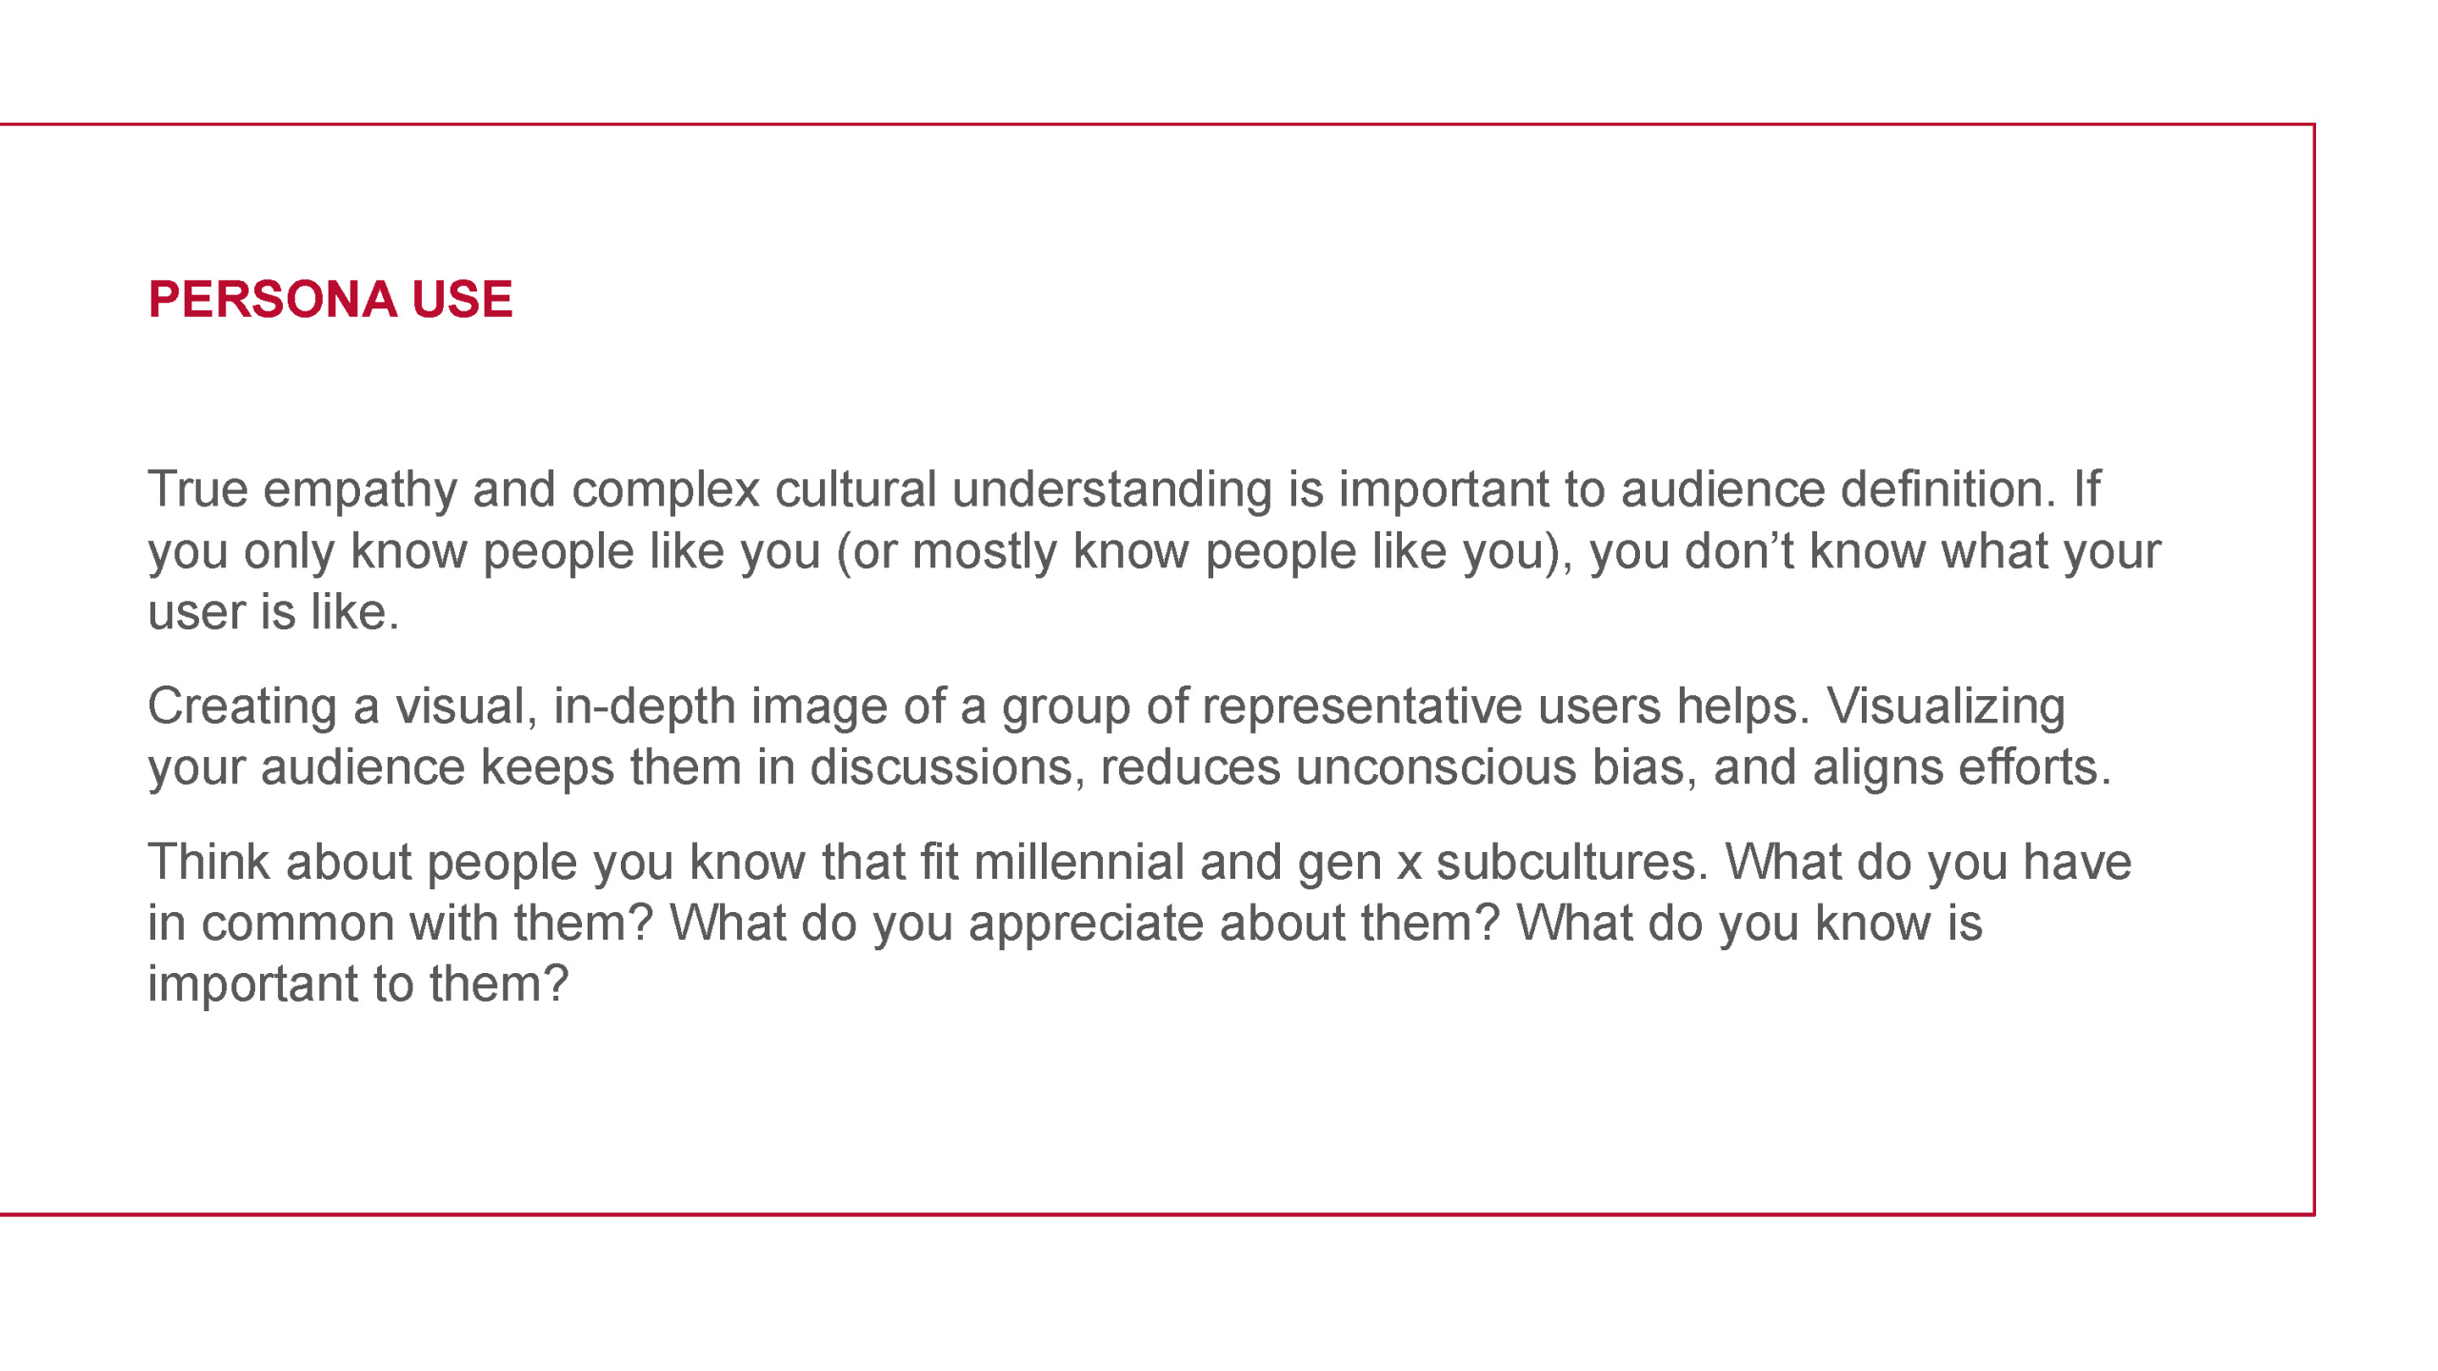Screen dimensions: 2438x1371
Task: Click the red vertical border line at right
Action: tap(2313, 669)
